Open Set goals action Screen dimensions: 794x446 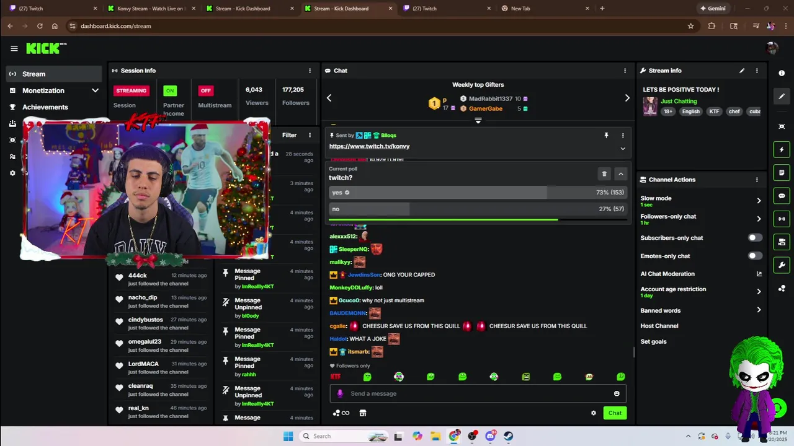(x=654, y=342)
